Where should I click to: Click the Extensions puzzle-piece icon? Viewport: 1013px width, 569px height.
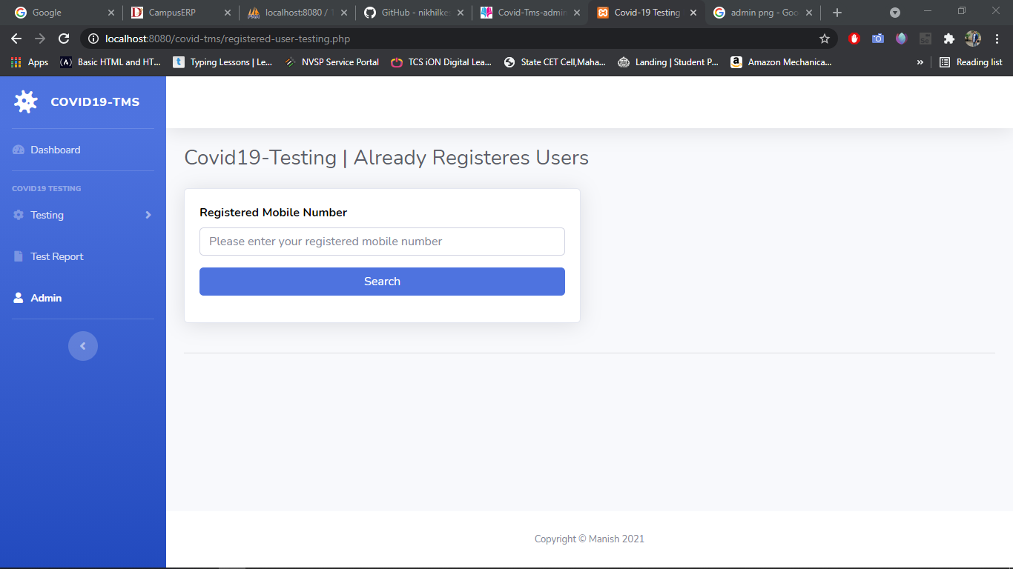tap(949, 38)
